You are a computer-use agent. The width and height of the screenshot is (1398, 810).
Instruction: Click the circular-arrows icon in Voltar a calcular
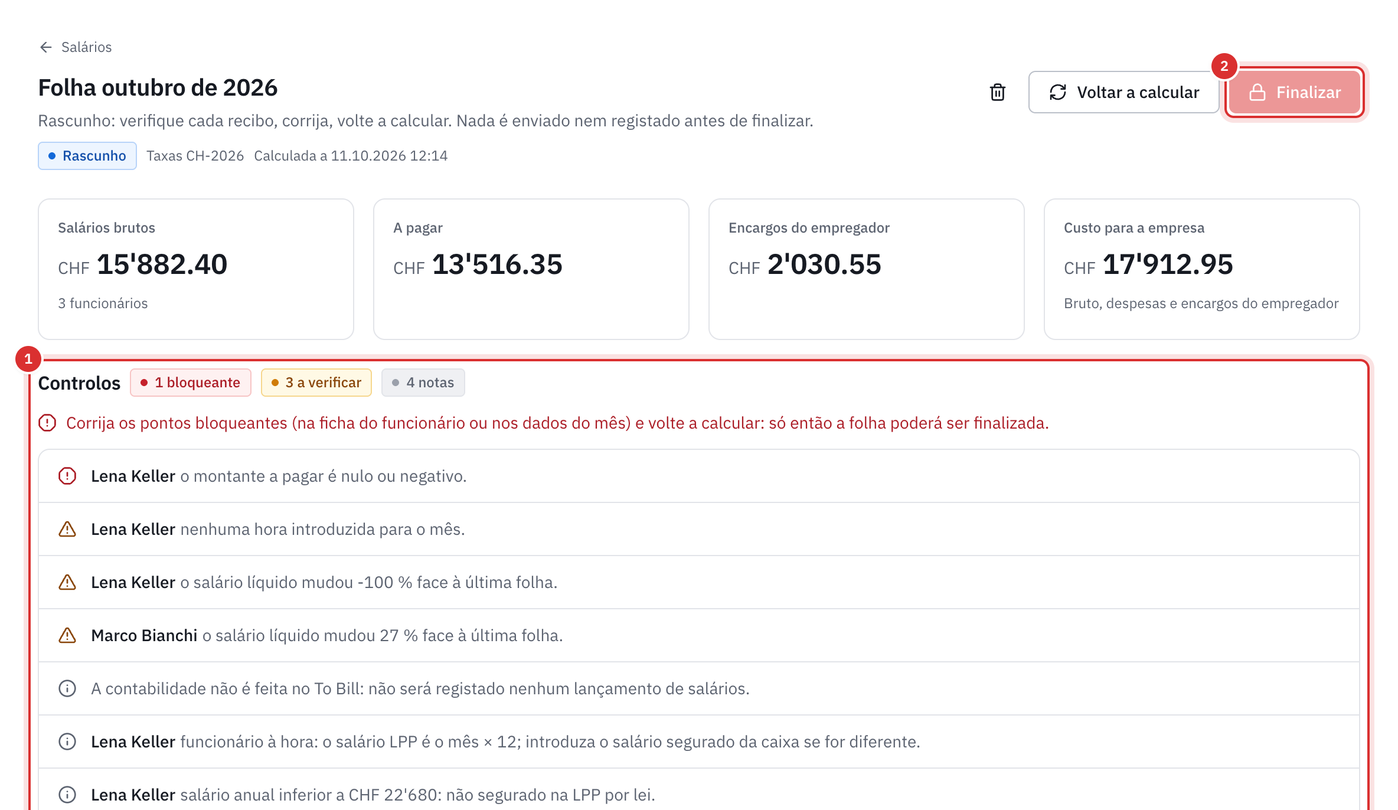coord(1058,92)
